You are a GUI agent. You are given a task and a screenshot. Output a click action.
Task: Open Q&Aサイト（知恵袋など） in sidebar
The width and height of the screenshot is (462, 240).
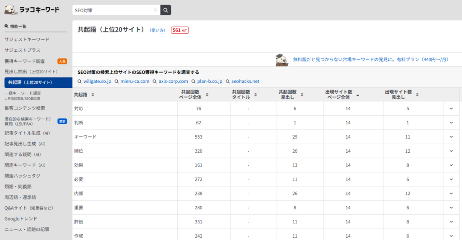[29, 208]
